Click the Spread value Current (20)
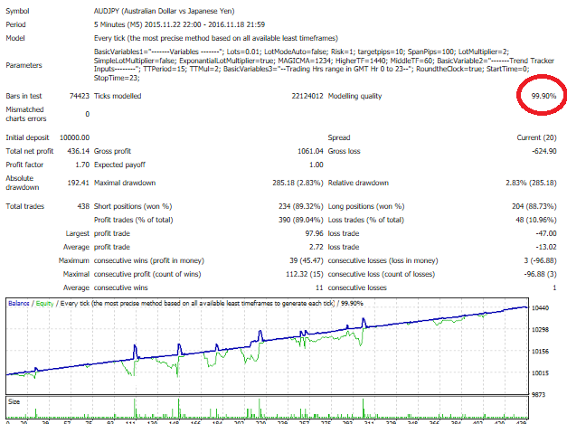The image size is (567, 424). [x=536, y=137]
